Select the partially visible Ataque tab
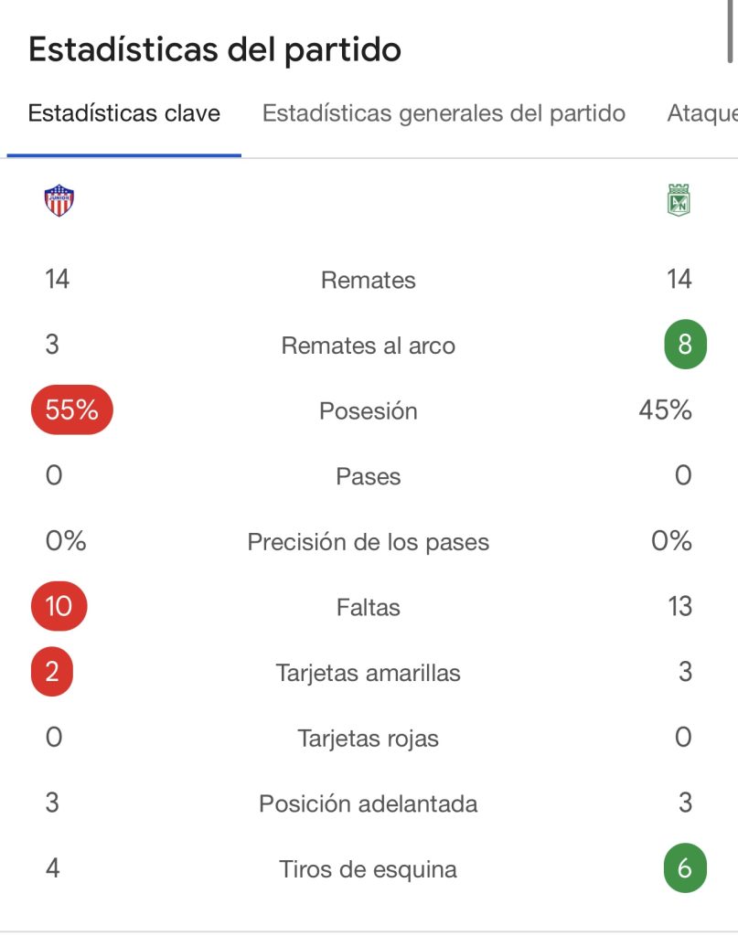The image size is (738, 936). click(x=701, y=113)
